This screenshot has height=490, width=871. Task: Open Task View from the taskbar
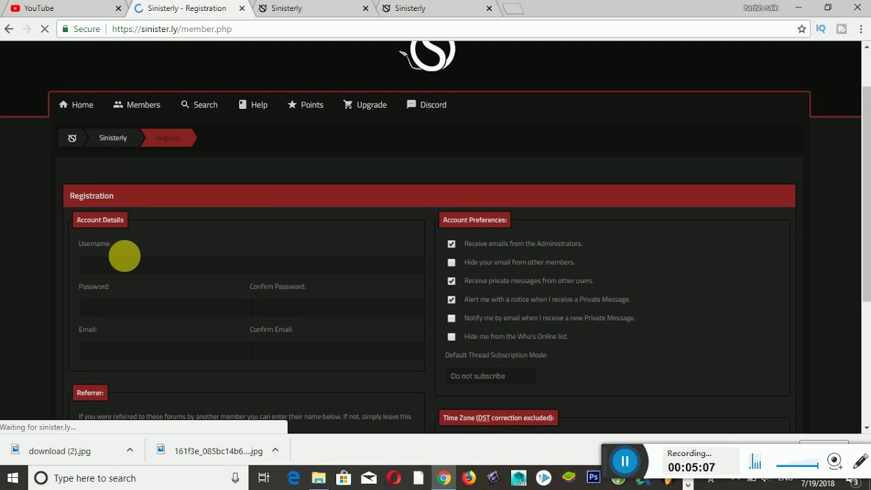(263, 478)
